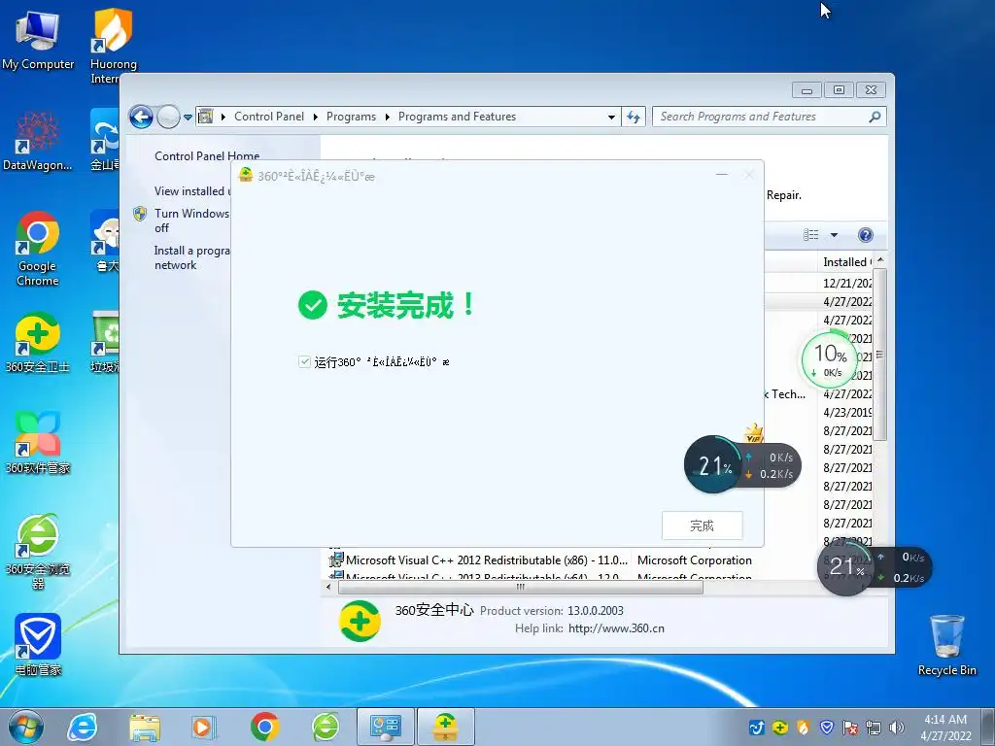Open Huorong Internet Security desktop icon
Screen dimensions: 995x746
113,46
